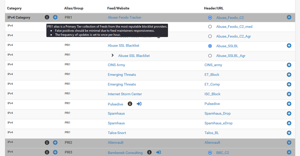Click the Abuse_Feodo_C2 header URL
Image resolution: width=300 pixels, height=156 pixels.
(230, 18)
